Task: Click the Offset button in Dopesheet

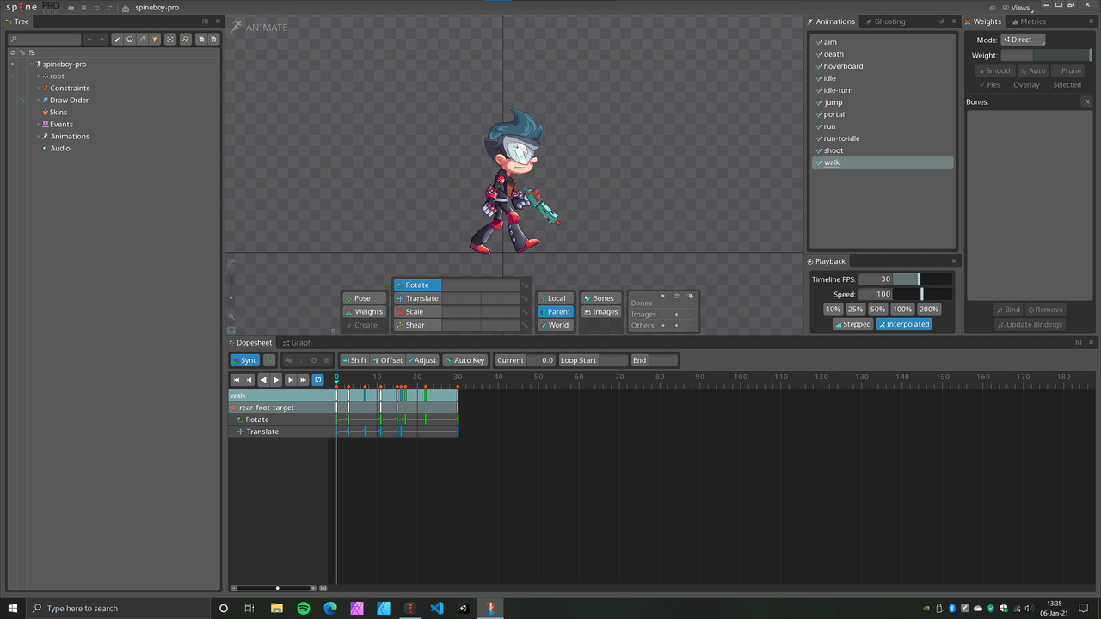Action: (x=387, y=360)
